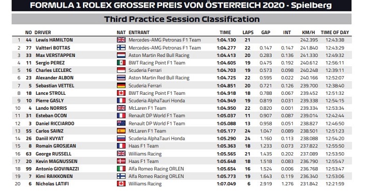Viewport: 365px width, 191px height.
Task: Click the KM/H column header
Action: (308, 33)
